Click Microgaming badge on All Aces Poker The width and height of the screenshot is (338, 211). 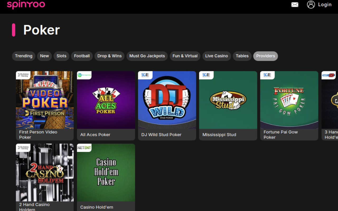pos(84,75)
